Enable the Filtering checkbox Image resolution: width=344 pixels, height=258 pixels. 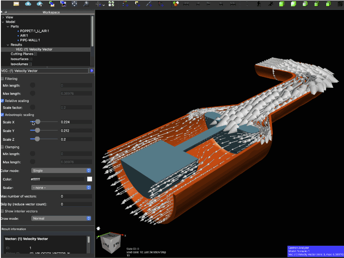[3, 79]
